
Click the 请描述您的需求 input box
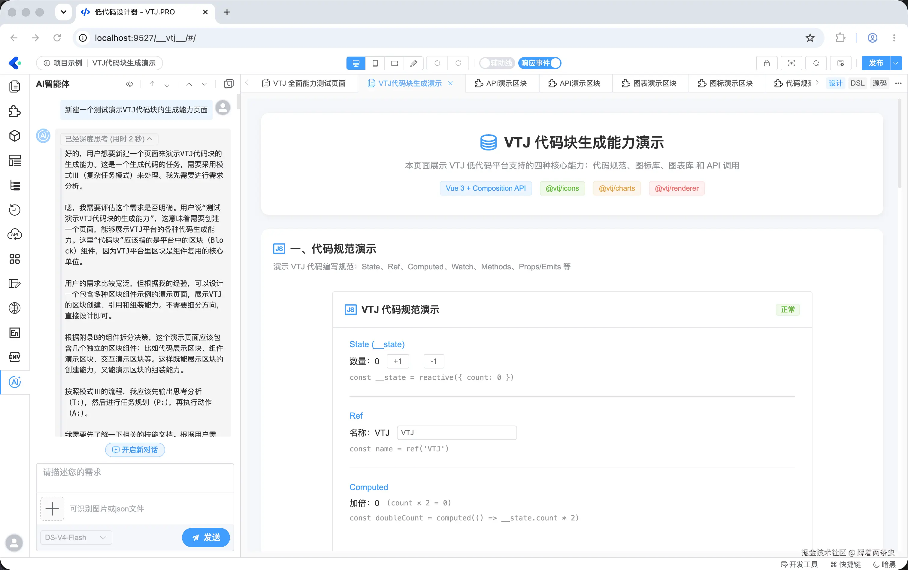(135, 478)
